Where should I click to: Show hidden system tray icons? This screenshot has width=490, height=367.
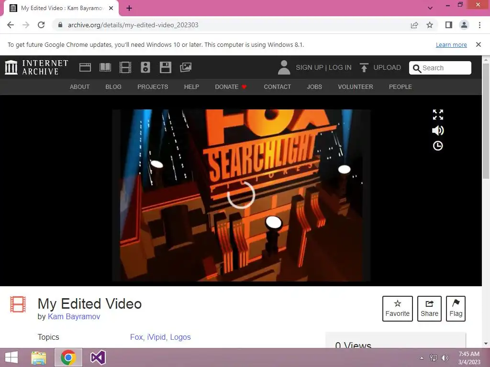422,358
